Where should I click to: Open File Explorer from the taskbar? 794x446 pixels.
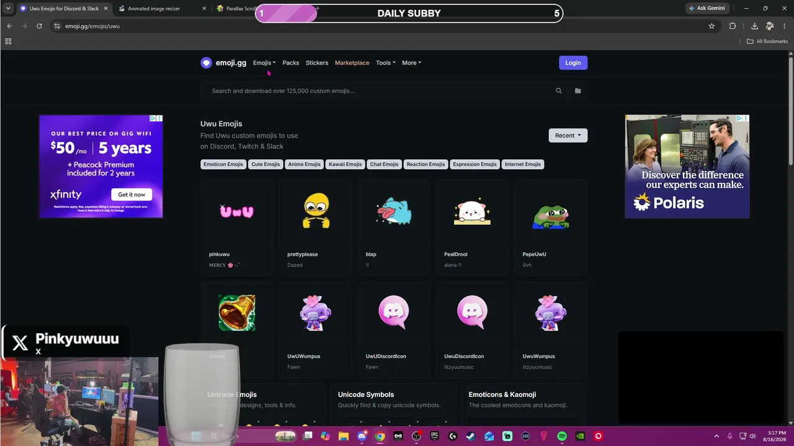click(344, 436)
